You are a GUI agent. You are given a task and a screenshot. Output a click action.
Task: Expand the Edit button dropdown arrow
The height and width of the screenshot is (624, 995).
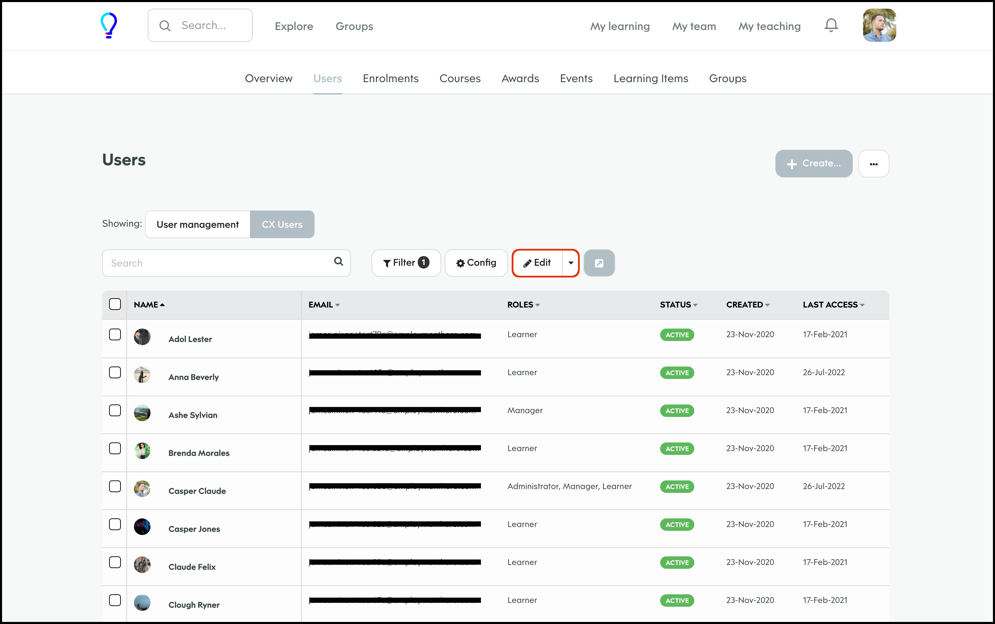point(571,263)
